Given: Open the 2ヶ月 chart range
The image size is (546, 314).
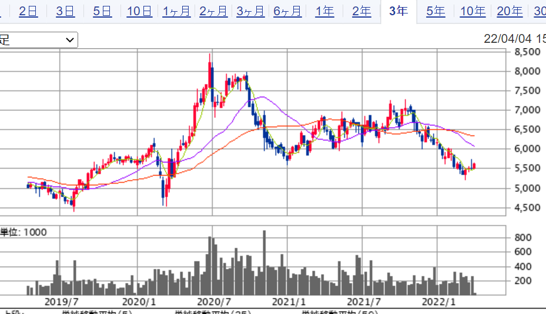Looking at the screenshot, I should pyautogui.click(x=213, y=12).
